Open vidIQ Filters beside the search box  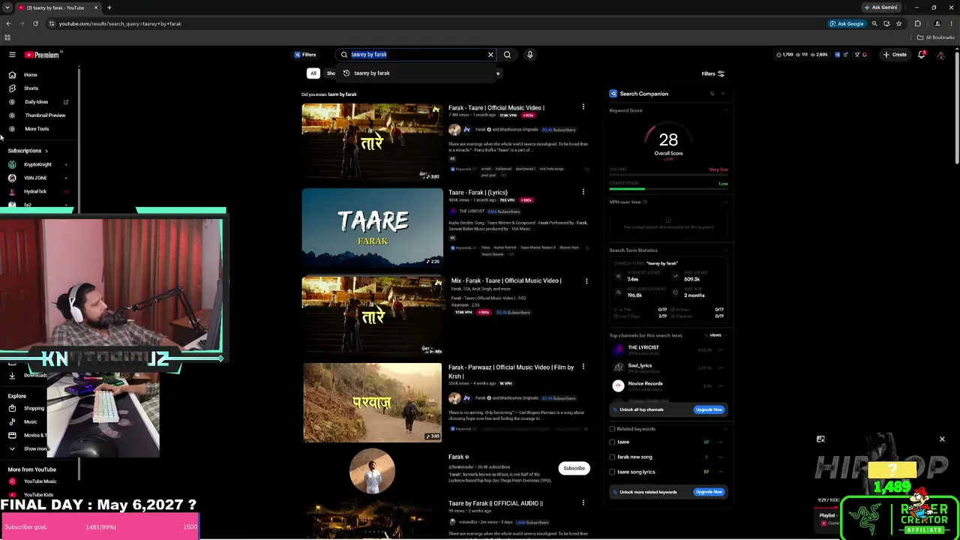click(305, 55)
